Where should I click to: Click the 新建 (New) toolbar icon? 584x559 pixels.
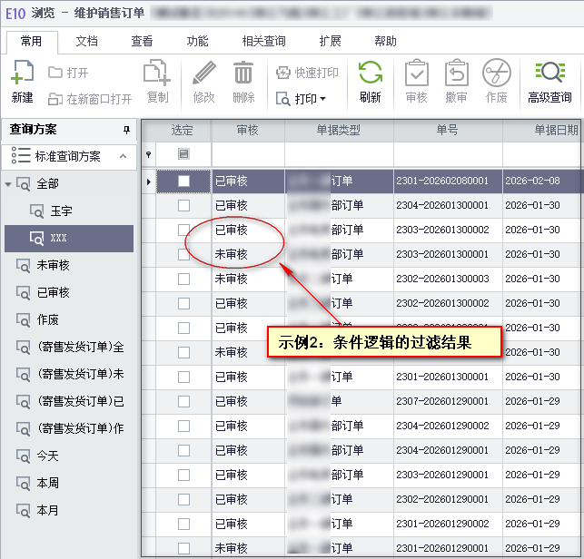click(x=23, y=73)
